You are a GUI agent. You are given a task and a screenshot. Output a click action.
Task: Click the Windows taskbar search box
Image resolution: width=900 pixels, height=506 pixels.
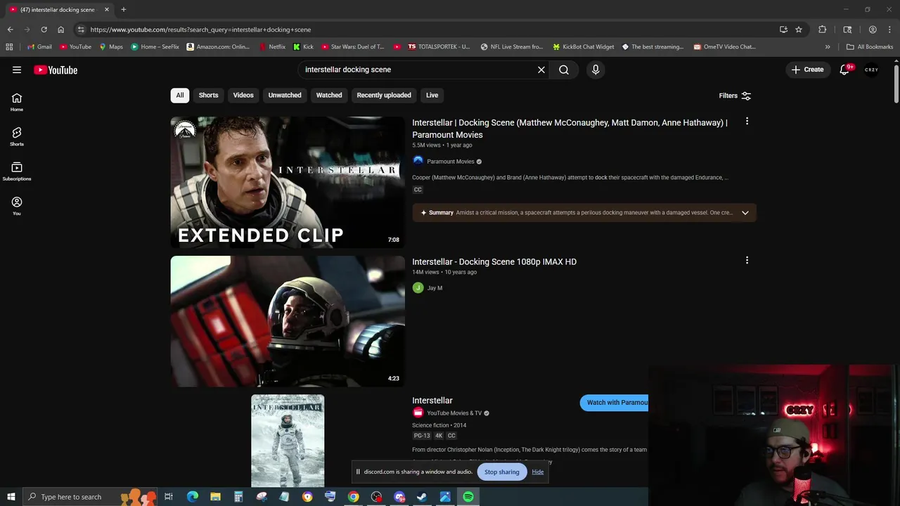[x=91, y=497]
